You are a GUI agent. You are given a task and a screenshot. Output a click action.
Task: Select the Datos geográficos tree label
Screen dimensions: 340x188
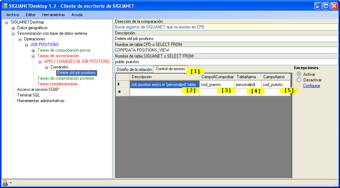pyautogui.click(x=32, y=28)
